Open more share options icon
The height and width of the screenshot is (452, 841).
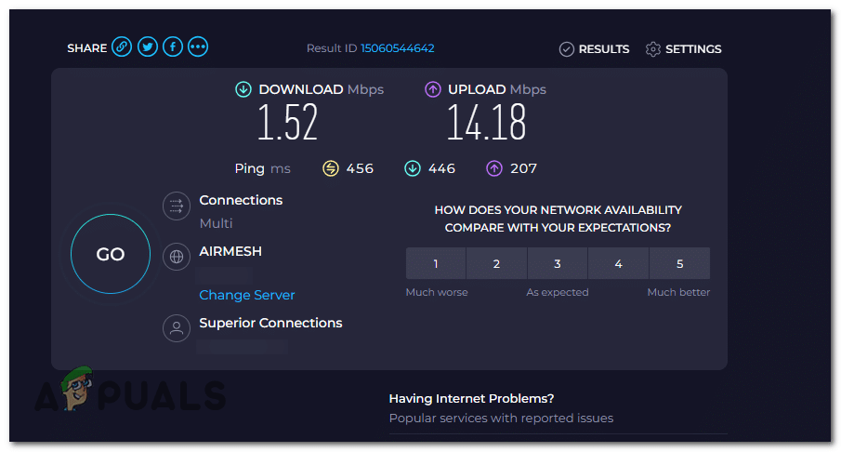coord(197,47)
